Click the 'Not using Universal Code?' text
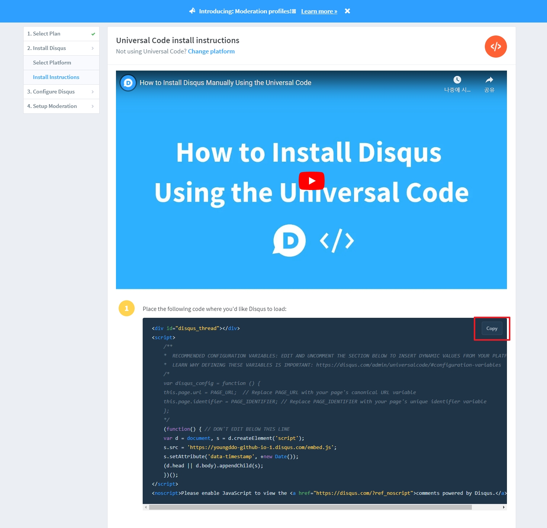This screenshot has height=528, width=547. click(151, 52)
